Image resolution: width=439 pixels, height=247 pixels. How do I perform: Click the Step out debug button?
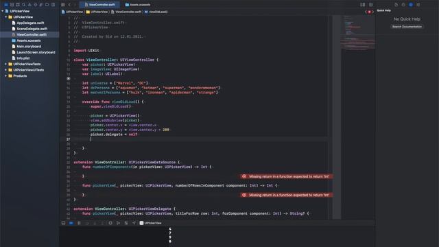click(x=102, y=223)
